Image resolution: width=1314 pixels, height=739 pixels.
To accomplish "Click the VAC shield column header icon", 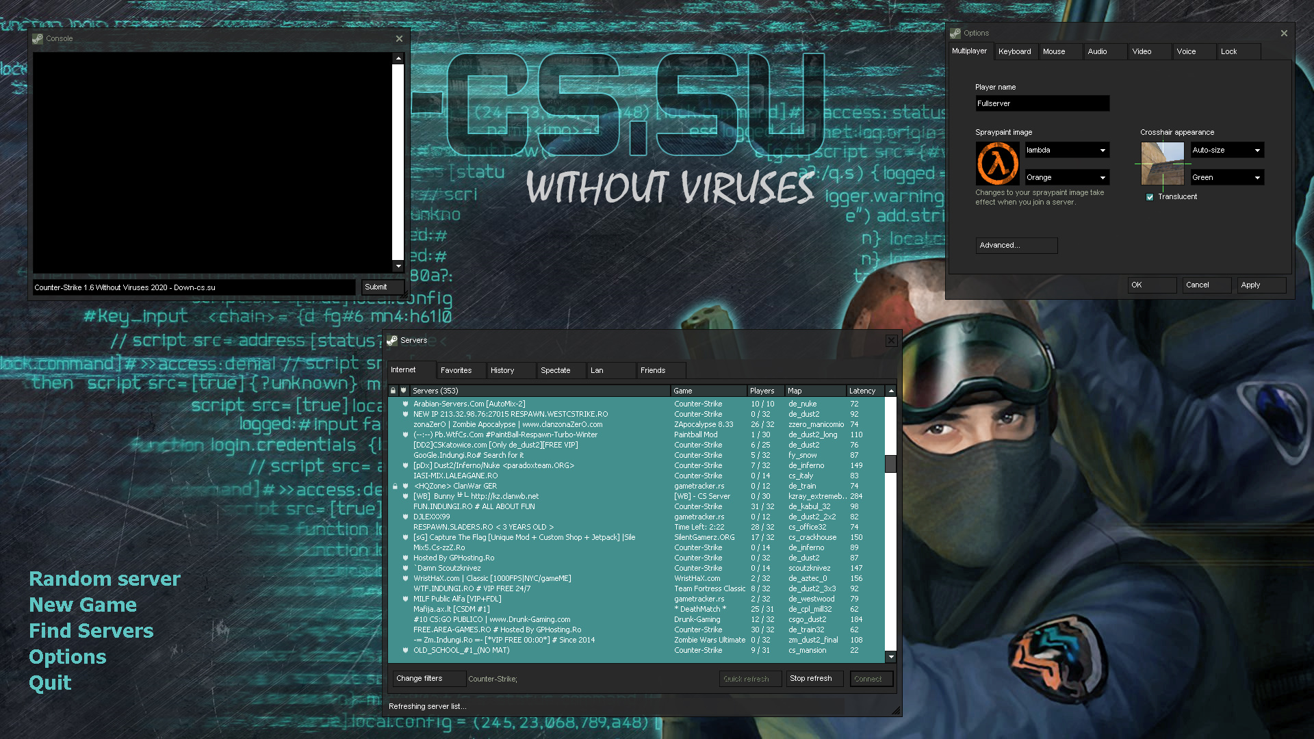I will (404, 391).
